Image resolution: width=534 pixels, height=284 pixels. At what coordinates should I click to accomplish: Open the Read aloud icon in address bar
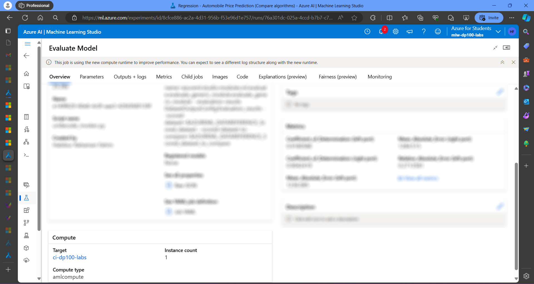[340, 18]
